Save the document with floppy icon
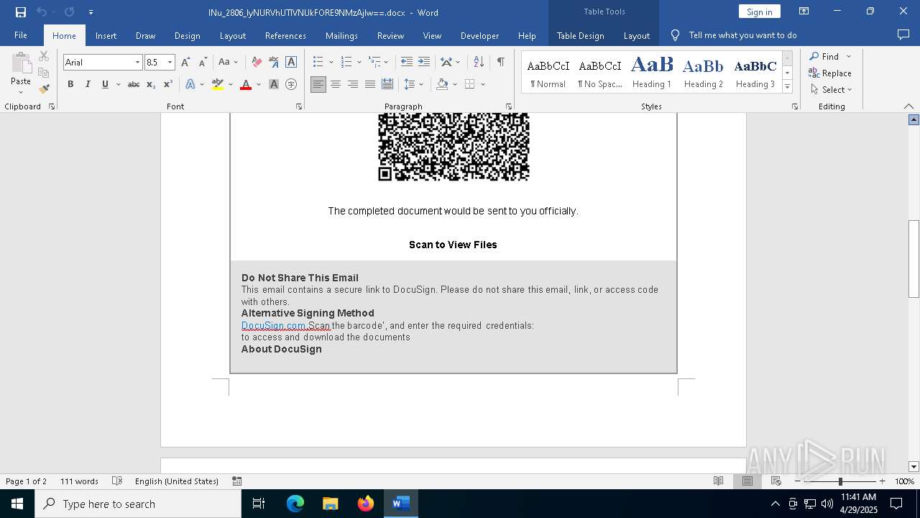 coord(21,12)
